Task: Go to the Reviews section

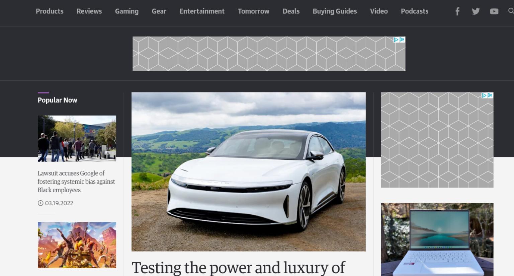Action: (x=89, y=11)
